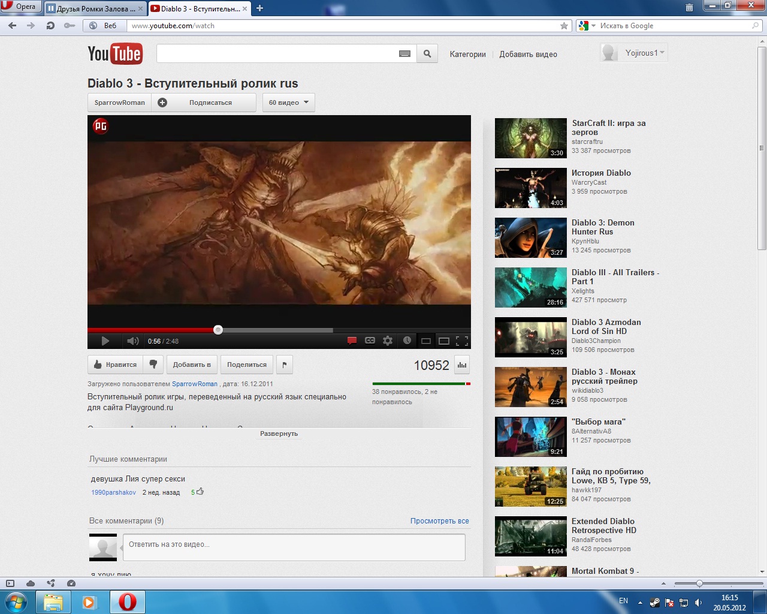This screenshot has height=614, width=767.
Task: Reload the page
Action: 50,26
